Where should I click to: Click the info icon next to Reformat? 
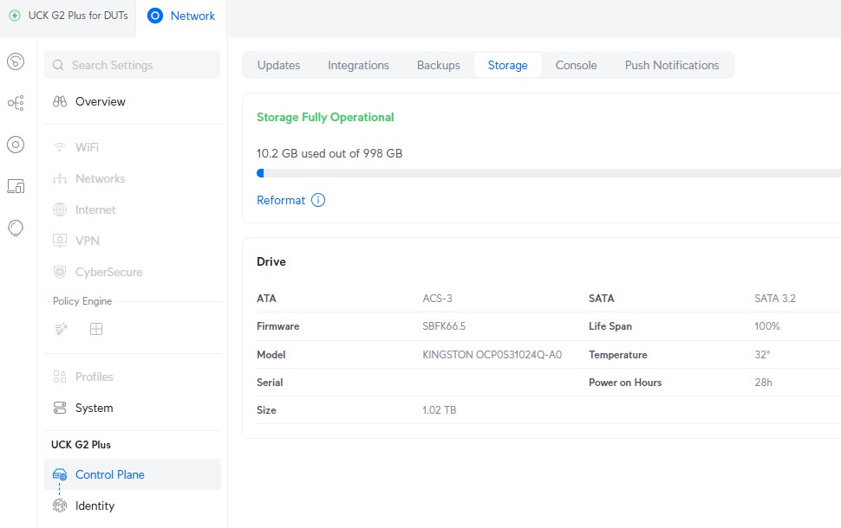318,200
